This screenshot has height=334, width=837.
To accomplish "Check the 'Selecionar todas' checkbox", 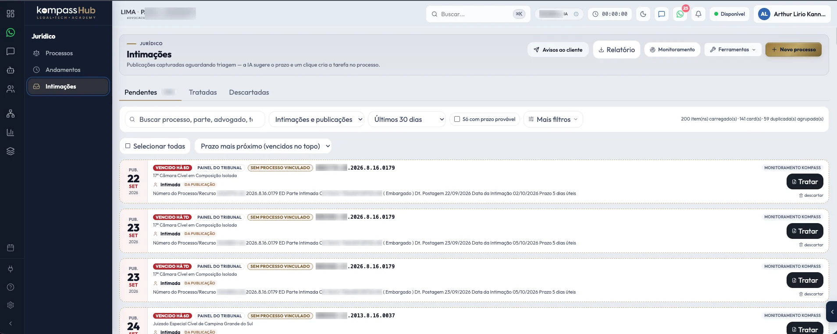I will pos(128,146).
